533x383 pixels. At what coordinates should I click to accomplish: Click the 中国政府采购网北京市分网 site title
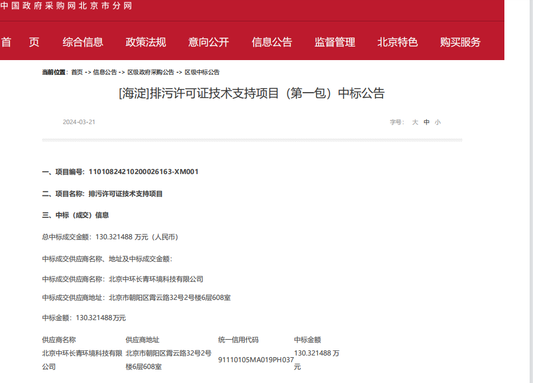tap(66, 6)
